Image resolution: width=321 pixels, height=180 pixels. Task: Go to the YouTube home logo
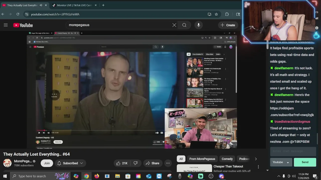23,25
